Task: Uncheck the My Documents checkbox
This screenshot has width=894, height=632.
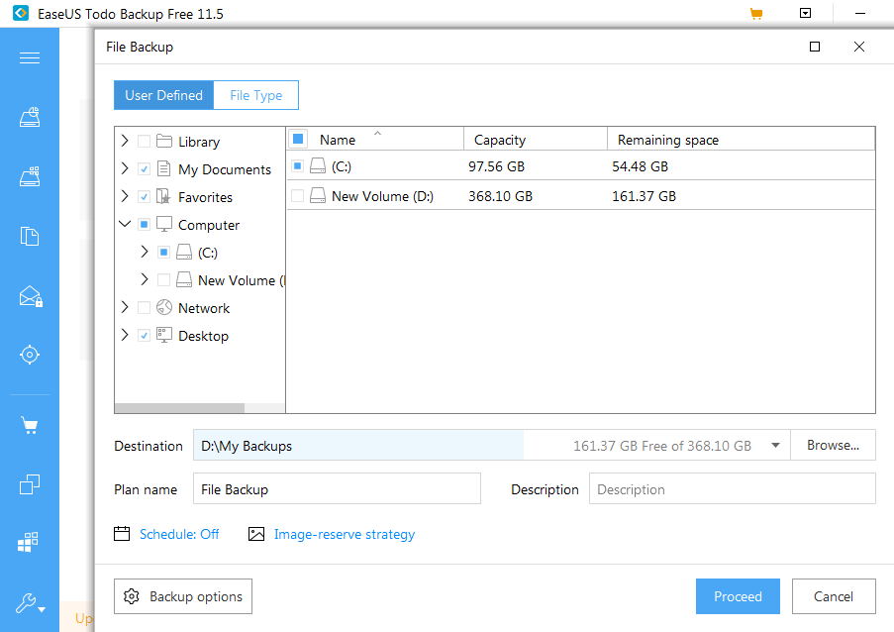Action: tap(145, 169)
